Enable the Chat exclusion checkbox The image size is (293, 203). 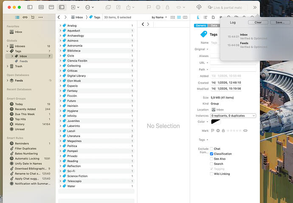(x=211, y=149)
